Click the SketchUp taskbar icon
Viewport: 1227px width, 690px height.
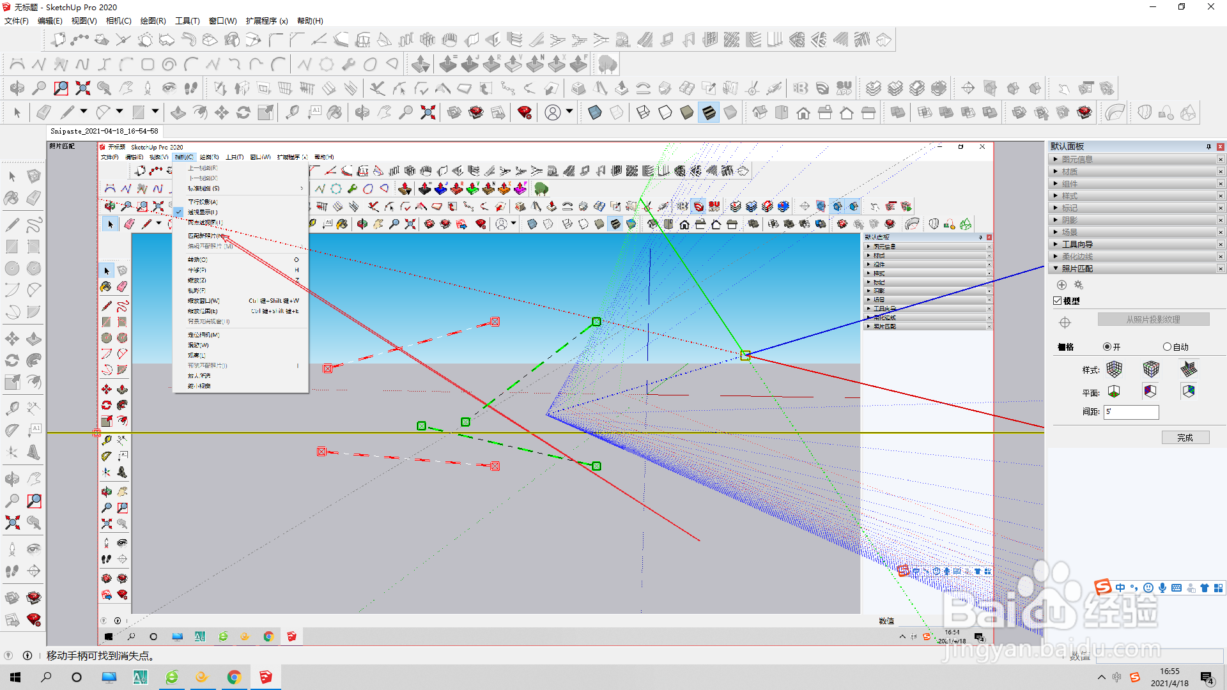pyautogui.click(x=265, y=677)
